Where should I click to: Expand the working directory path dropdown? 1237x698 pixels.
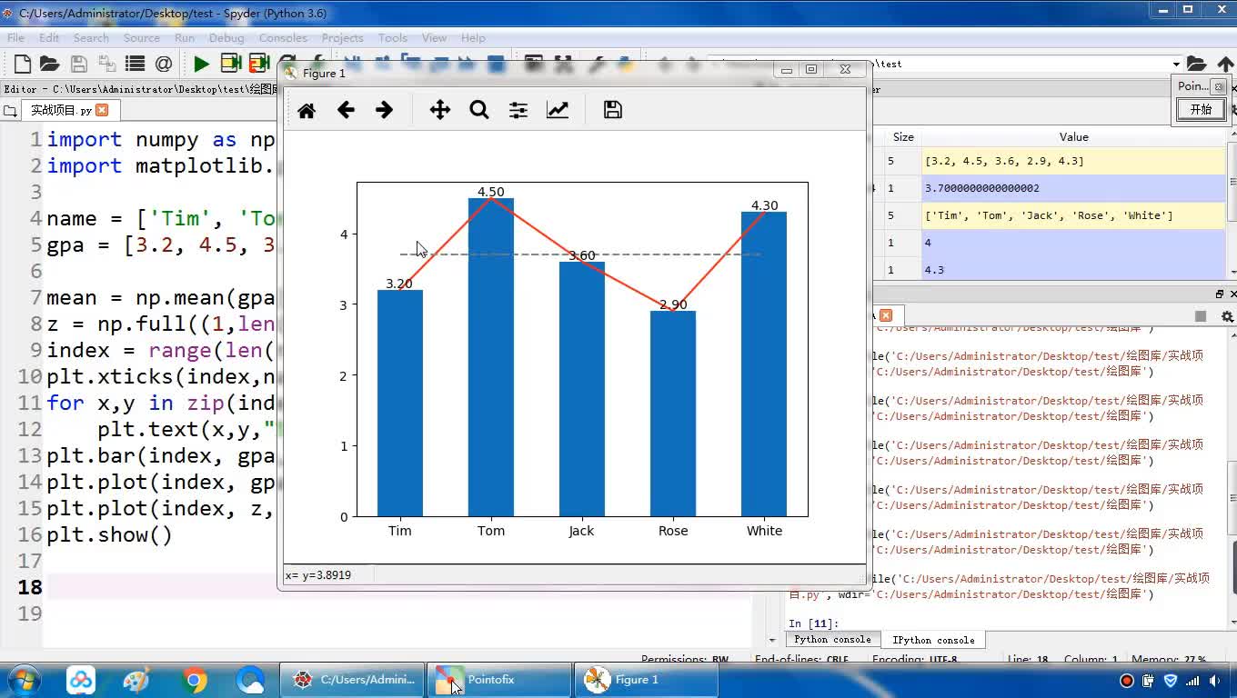coord(1176,64)
